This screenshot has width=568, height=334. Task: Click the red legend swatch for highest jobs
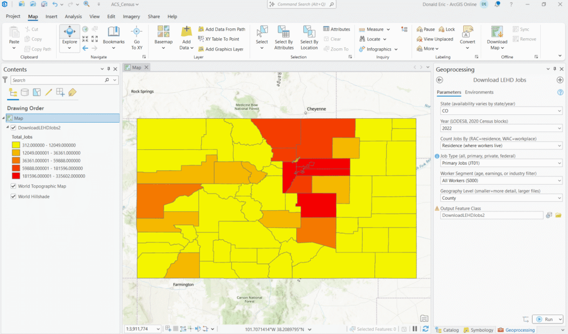click(16, 176)
